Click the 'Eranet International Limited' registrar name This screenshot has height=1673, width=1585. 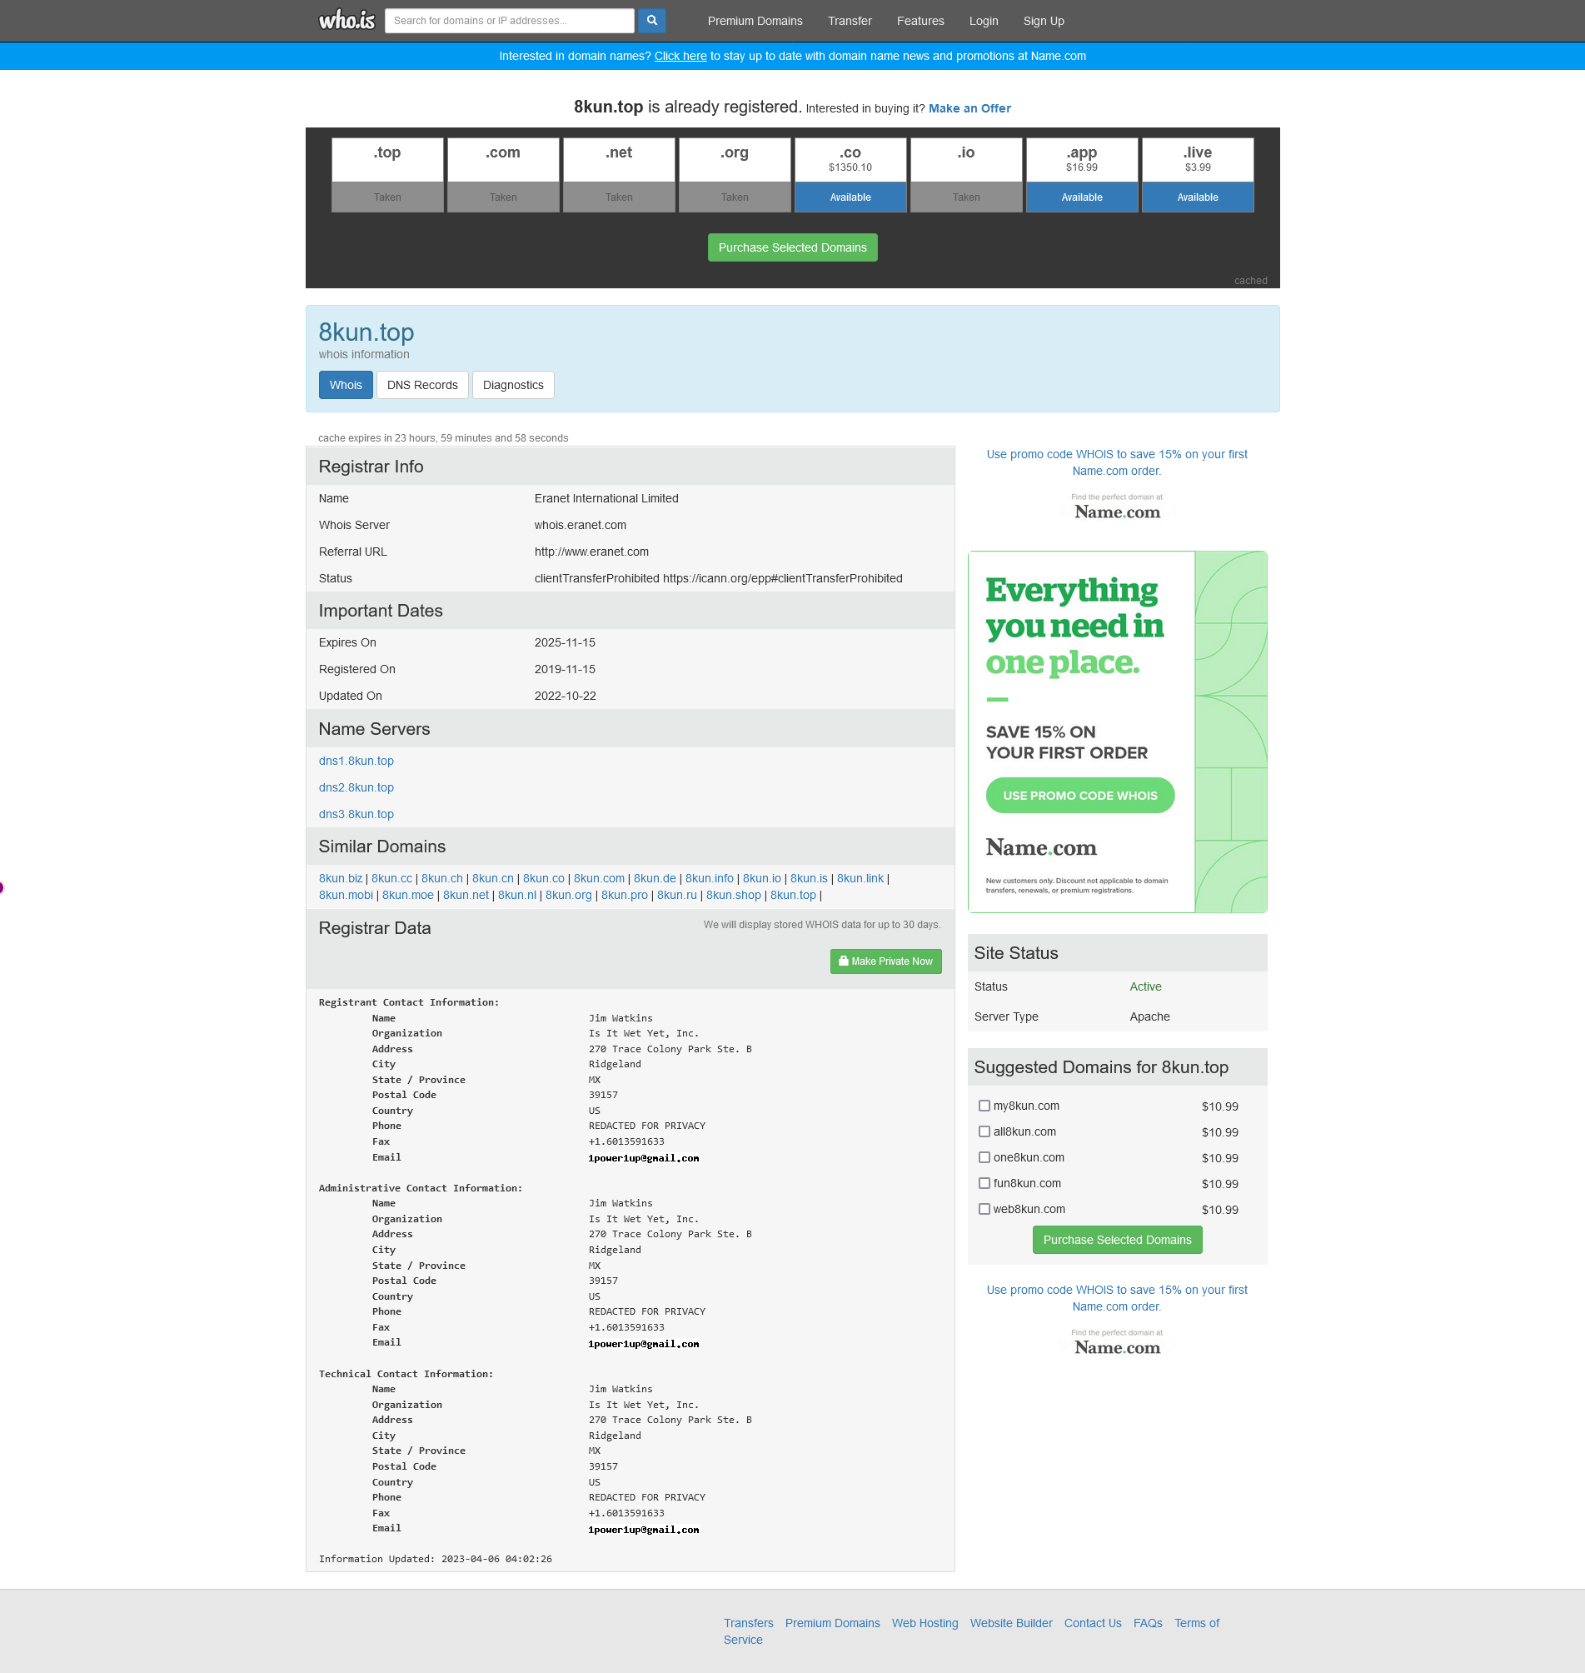[x=606, y=498]
